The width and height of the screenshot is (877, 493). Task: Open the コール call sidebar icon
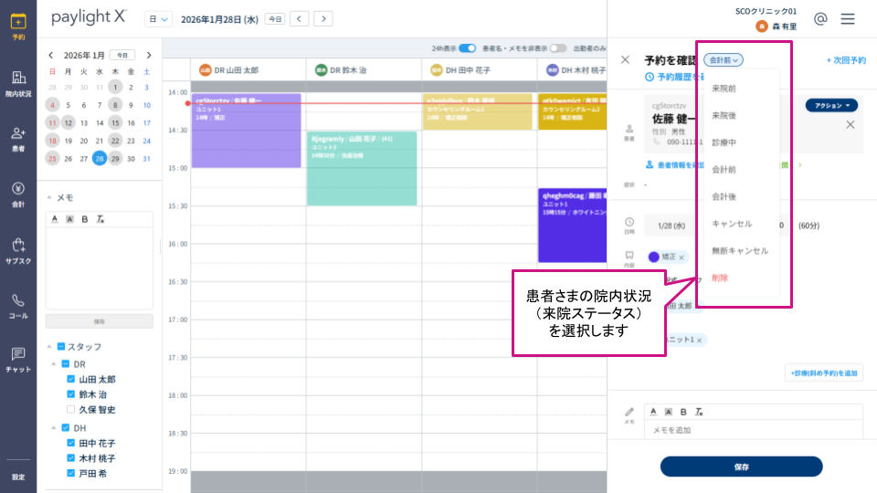[x=18, y=307]
